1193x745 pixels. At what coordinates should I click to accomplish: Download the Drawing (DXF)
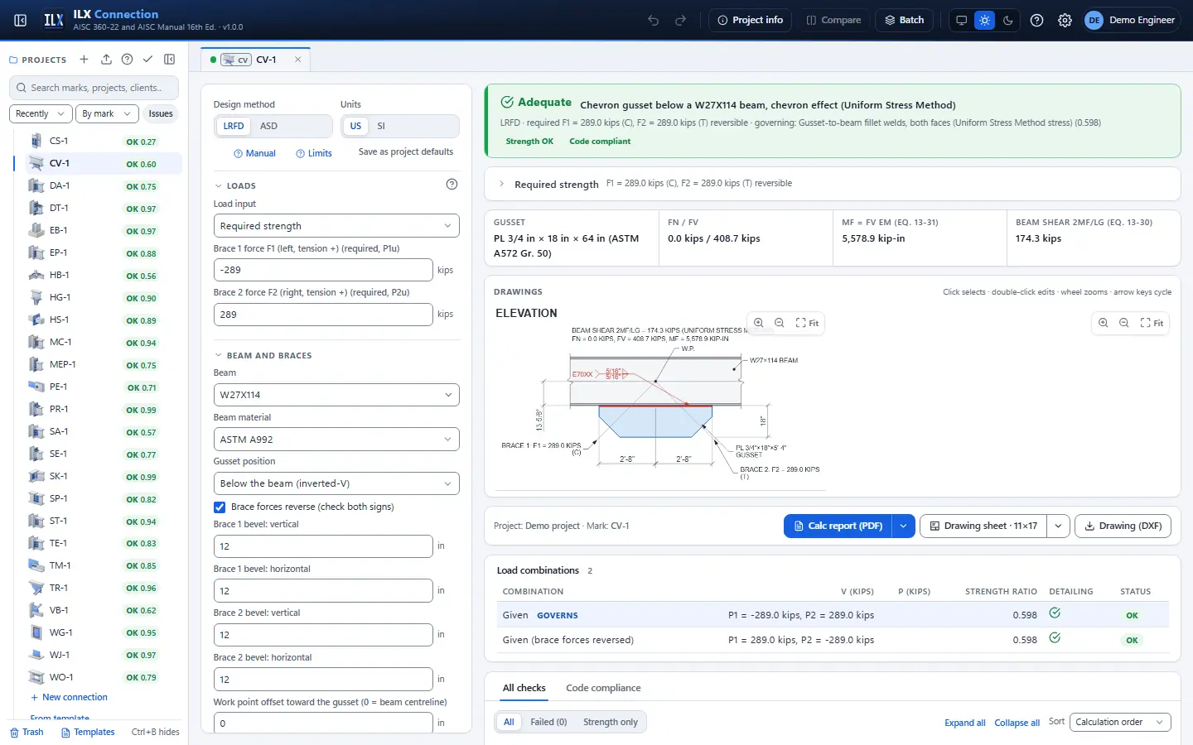(1123, 526)
